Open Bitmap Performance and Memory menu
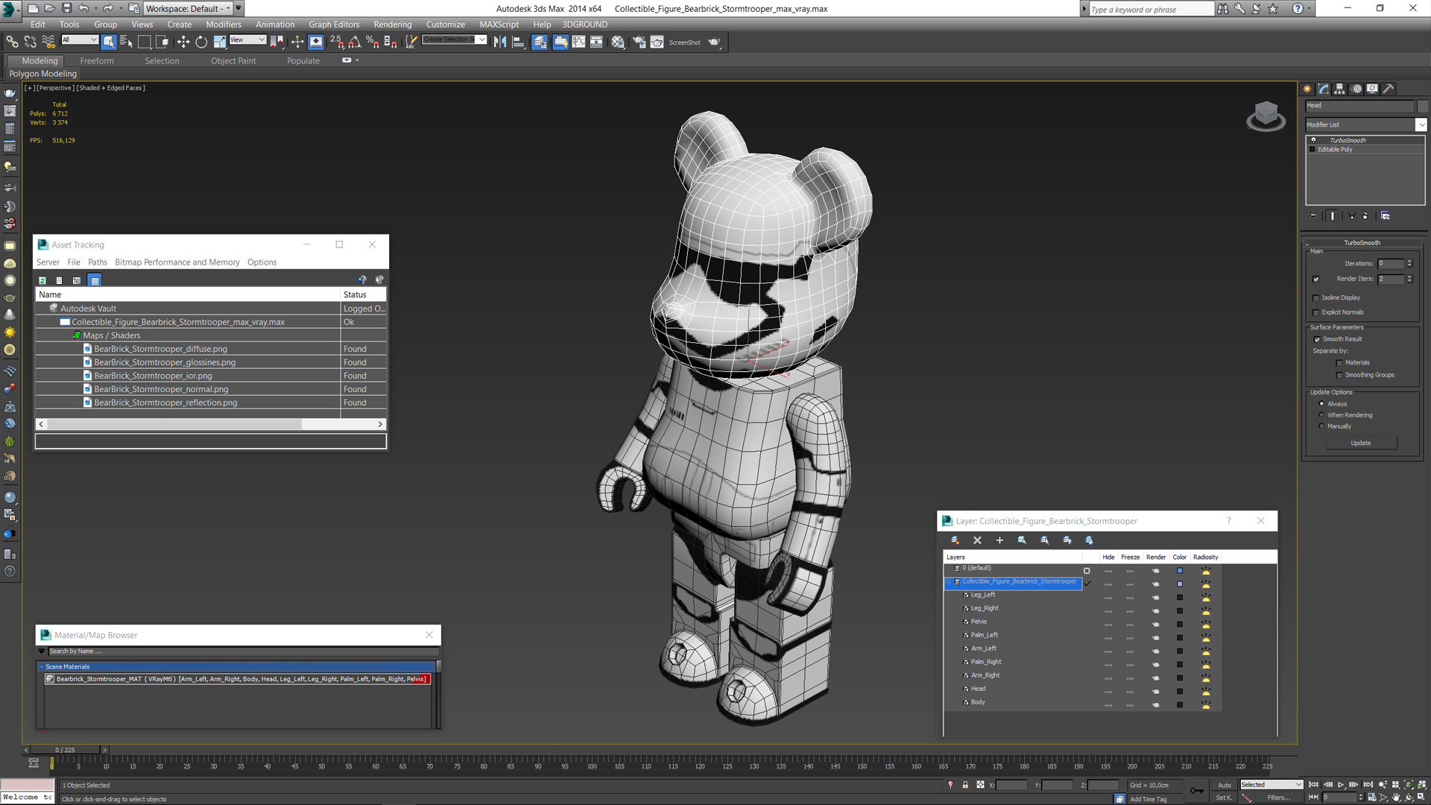This screenshot has width=1431, height=805. click(177, 262)
